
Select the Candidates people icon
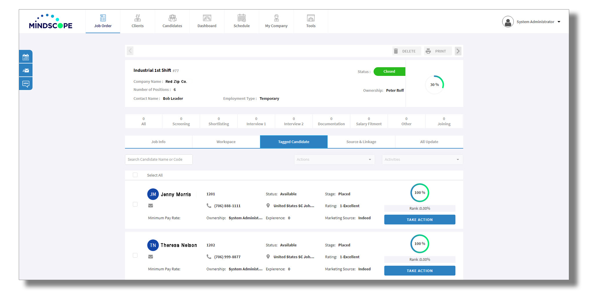(x=172, y=18)
